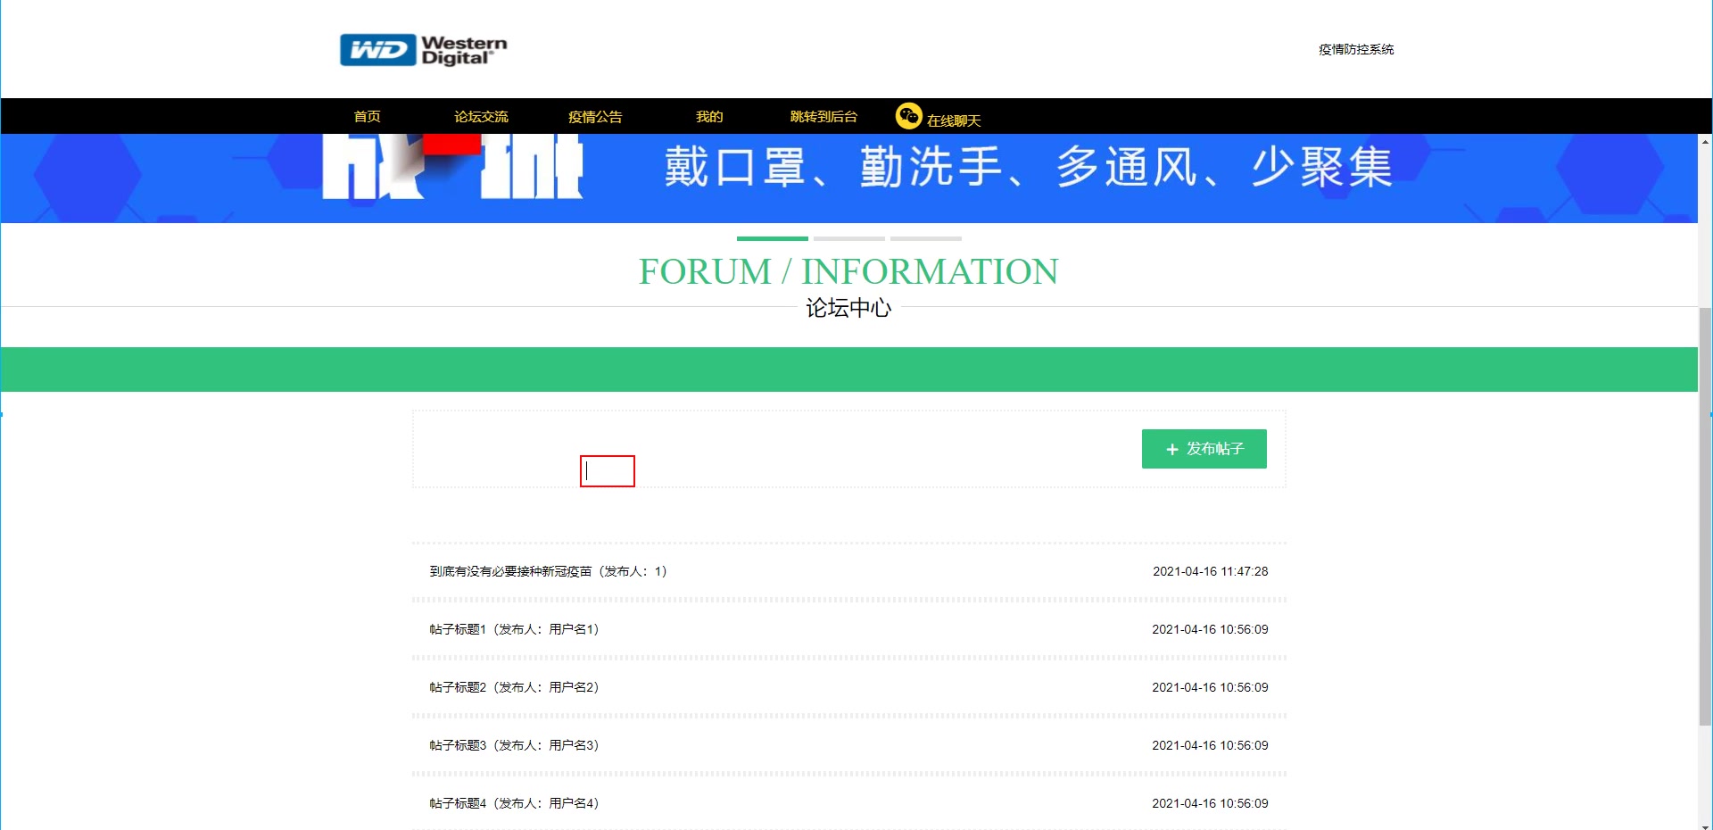This screenshot has width=1713, height=830.
Task: Click the page vertical scrollbar thumb
Action: 1705,518
